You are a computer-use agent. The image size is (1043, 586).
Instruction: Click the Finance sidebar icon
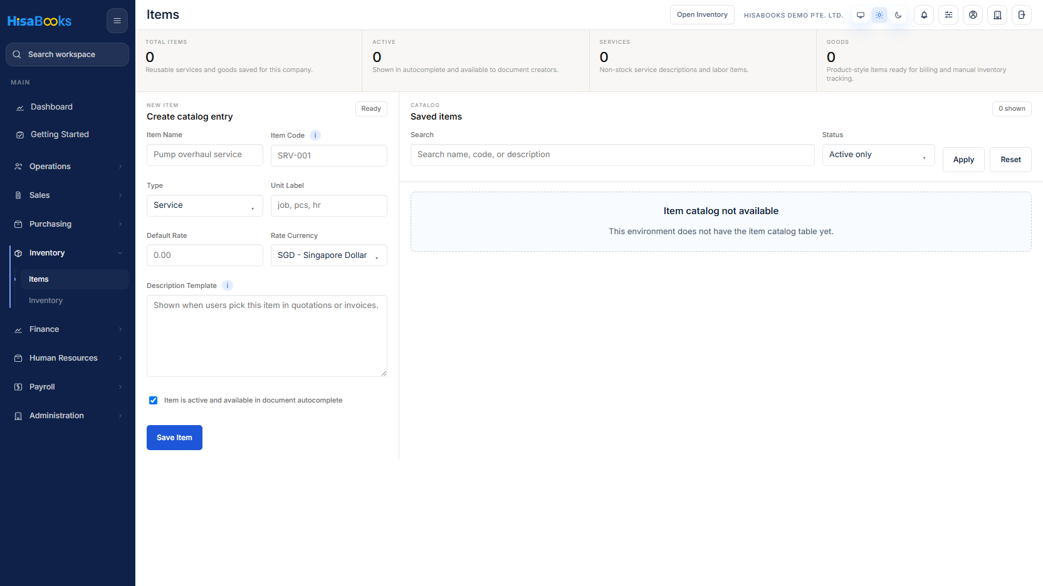[18, 329]
